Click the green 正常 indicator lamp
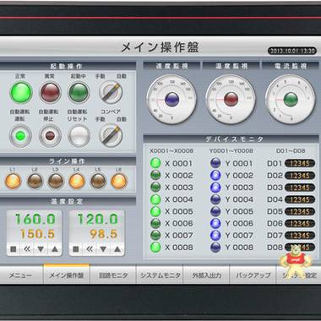 click(x=21, y=92)
